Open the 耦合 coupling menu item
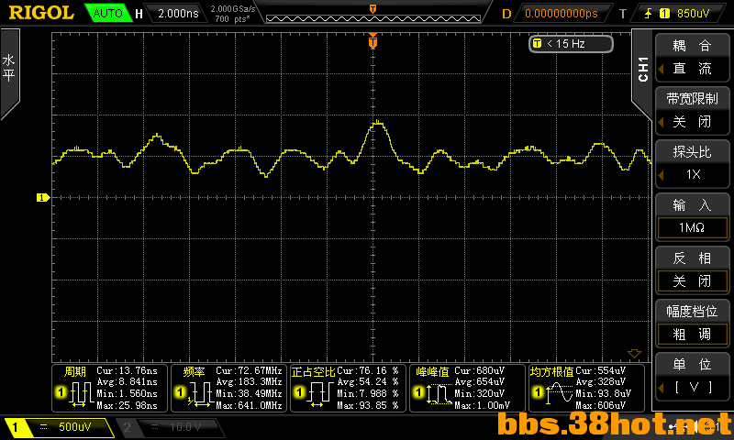Image resolution: width=734 pixels, height=440 pixels. point(692,45)
